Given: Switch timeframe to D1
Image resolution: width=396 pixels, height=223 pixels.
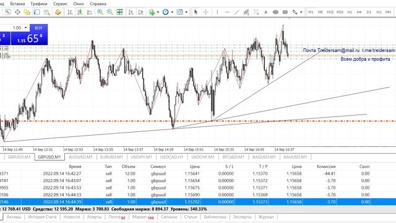Looking at the screenshot, I should [x=369, y=12].
